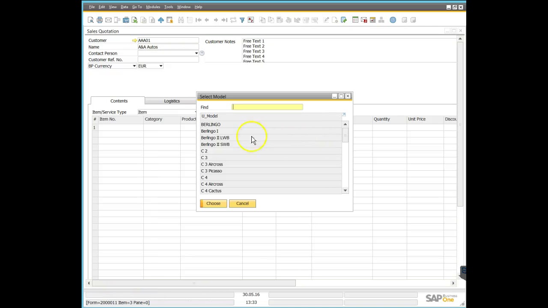Click the Send Fax toolbar icon
Image resolution: width=548 pixels, height=308 pixels.
tap(126, 20)
